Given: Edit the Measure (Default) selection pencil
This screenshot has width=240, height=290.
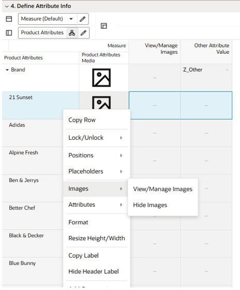Looking at the screenshot, I should coord(83,19).
